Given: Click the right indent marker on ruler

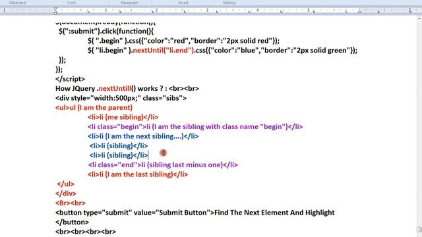Looking at the screenshot, I should pos(359,11).
